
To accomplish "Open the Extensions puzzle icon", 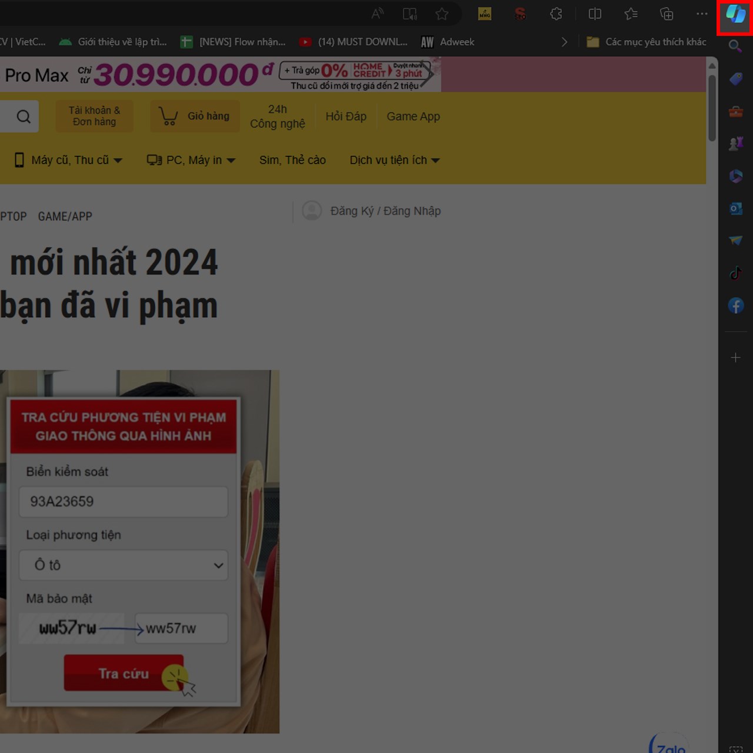I will coord(555,14).
